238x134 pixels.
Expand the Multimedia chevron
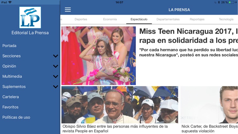tap(56, 76)
